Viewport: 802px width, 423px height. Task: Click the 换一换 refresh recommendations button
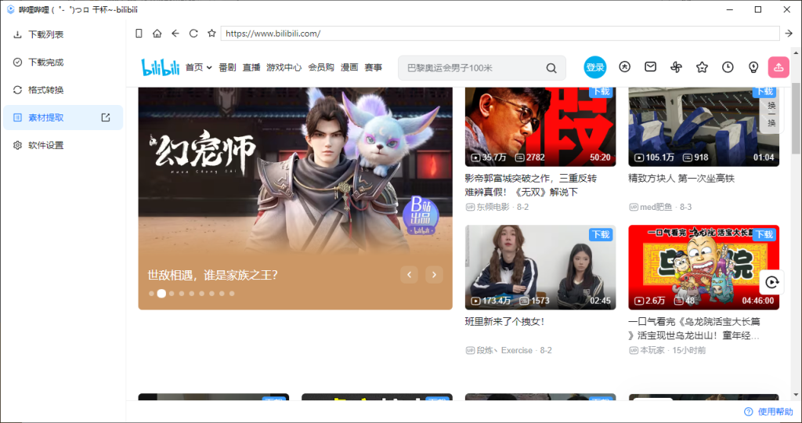771,111
